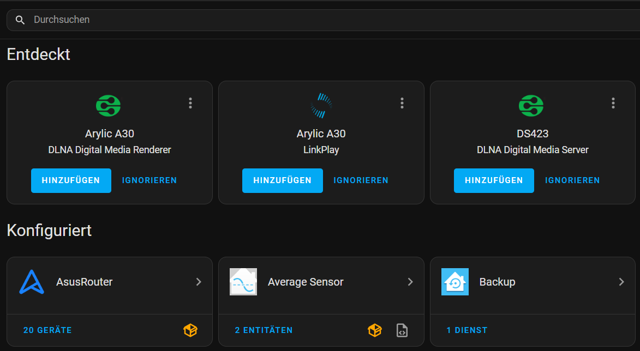640x351 pixels.
Task: Click the DLNA Digital Media Renderer text
Action: tap(110, 150)
